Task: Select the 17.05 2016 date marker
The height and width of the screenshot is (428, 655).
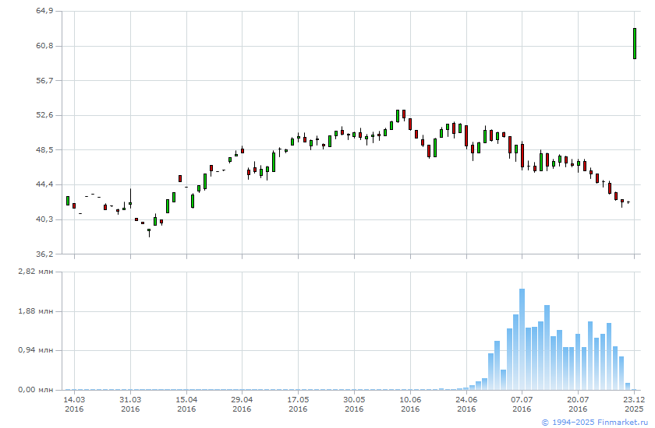Action: pos(298,403)
